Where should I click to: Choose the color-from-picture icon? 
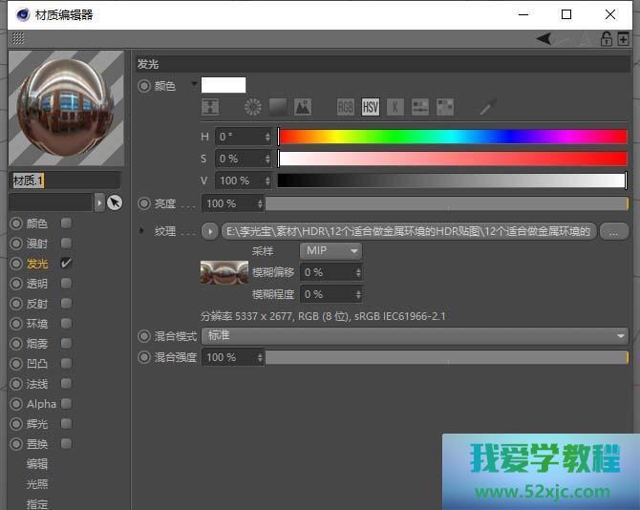pos(302,107)
